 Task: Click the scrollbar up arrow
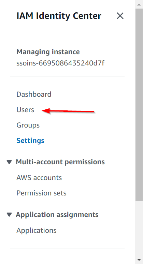[139, 4]
